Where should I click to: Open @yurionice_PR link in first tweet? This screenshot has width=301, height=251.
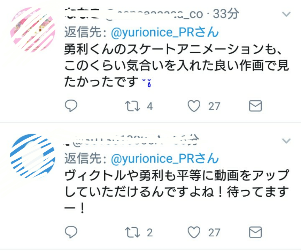(x=165, y=32)
